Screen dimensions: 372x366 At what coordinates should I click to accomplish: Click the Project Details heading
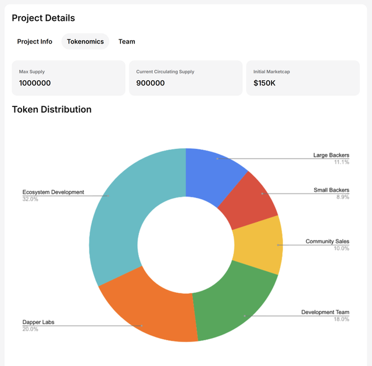pyautogui.click(x=44, y=19)
